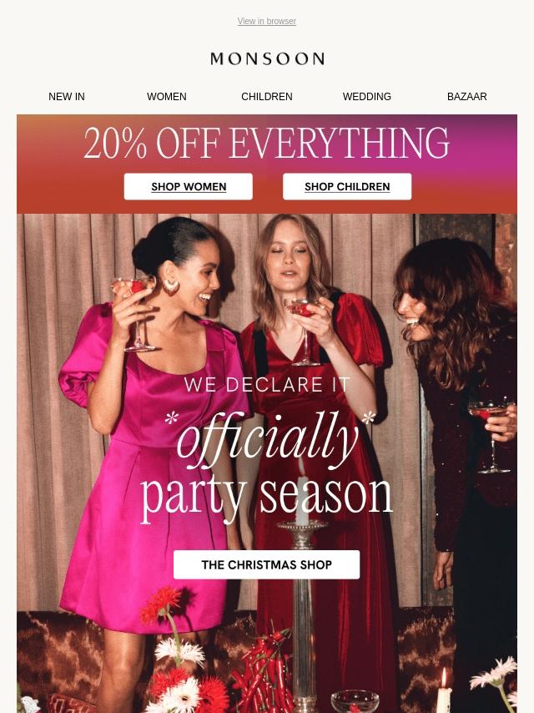Open THE CHRISTMAS SHOP button
This screenshot has width=534, height=713.
click(x=267, y=564)
